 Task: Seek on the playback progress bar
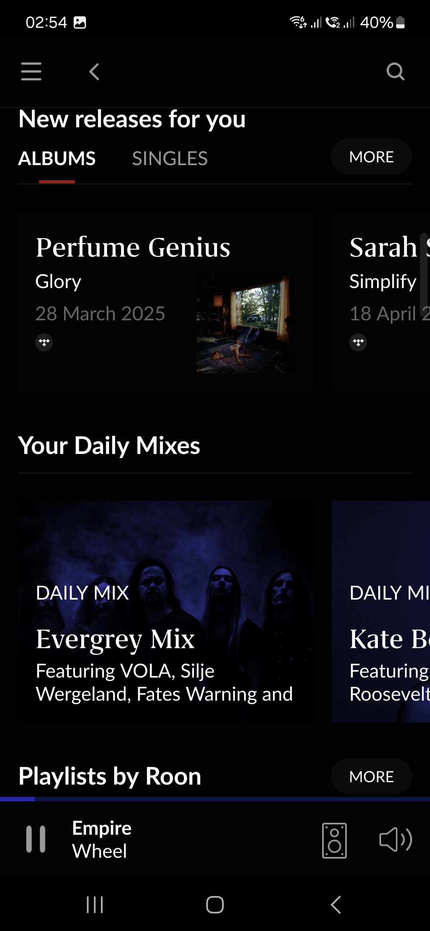[215, 799]
